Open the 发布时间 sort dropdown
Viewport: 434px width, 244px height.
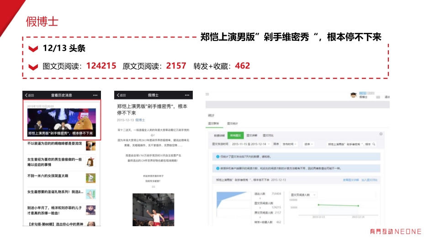[x=290, y=144]
